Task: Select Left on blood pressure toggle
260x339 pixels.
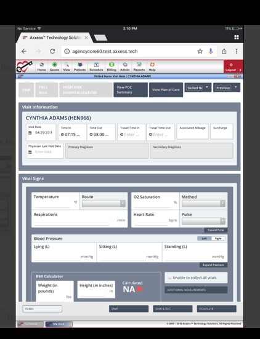Action: click(205, 239)
